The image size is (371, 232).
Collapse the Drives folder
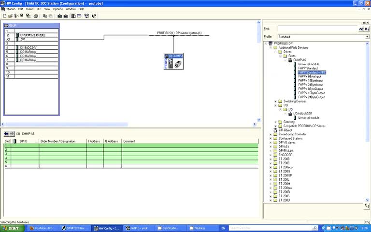[275, 52]
